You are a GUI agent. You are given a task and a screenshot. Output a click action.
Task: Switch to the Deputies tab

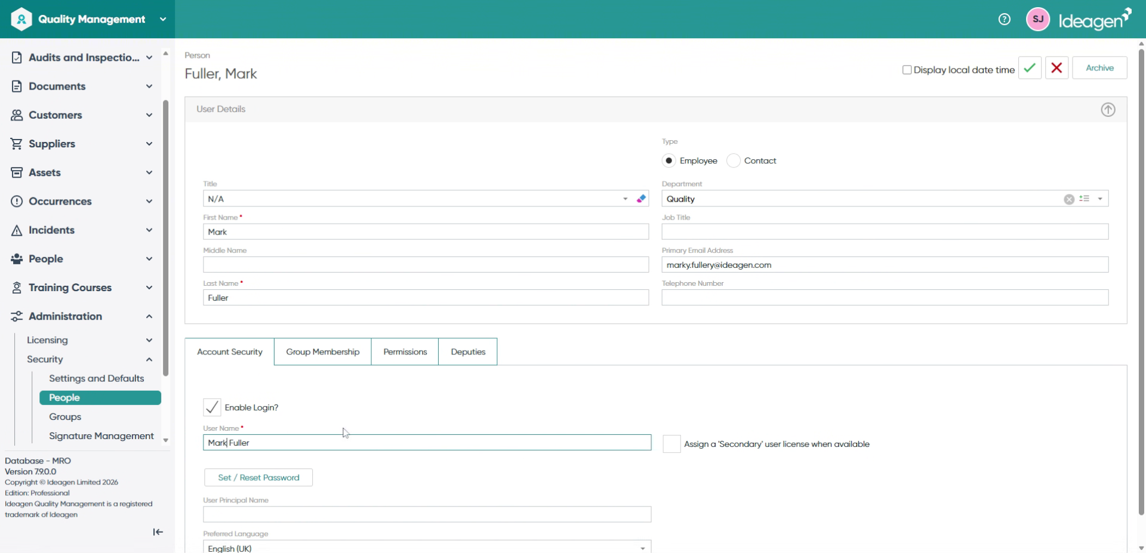click(468, 352)
